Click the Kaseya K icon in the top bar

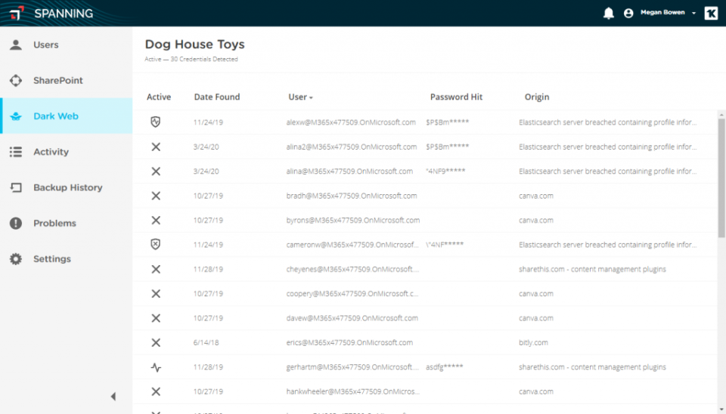(x=711, y=14)
